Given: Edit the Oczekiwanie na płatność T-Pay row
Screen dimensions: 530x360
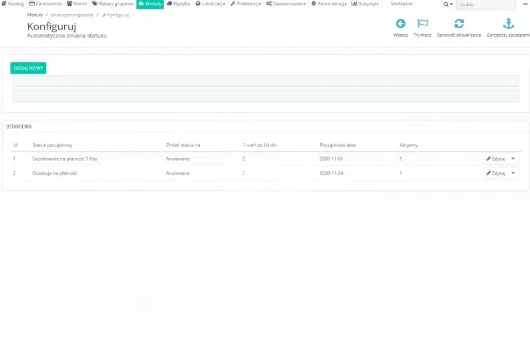Looking at the screenshot, I should [x=496, y=159].
